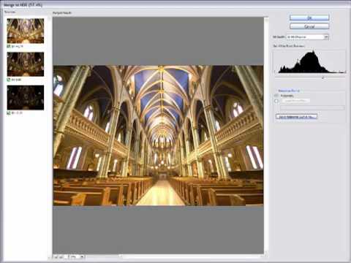Click the zoom out button under preview
The image size is (351, 263).
click(x=56, y=256)
